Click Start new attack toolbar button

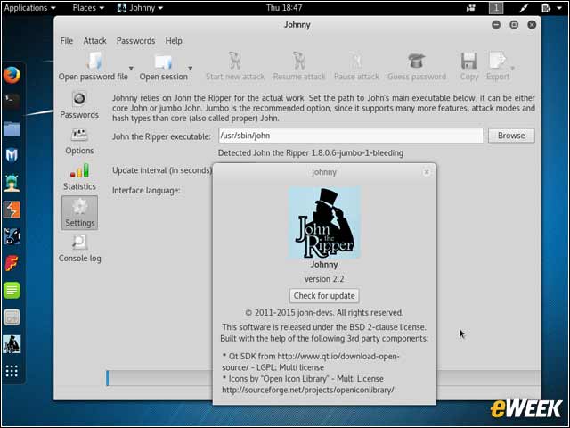click(235, 67)
